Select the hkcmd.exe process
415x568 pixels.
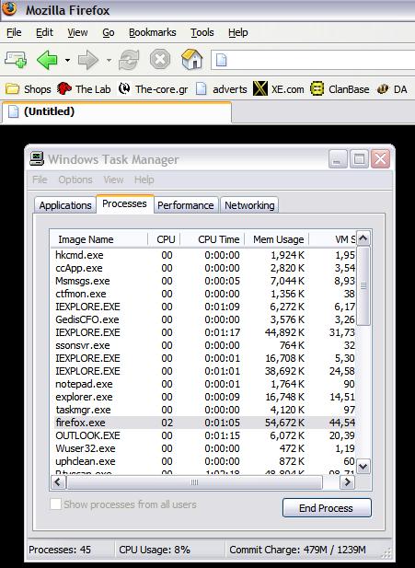coord(79,255)
